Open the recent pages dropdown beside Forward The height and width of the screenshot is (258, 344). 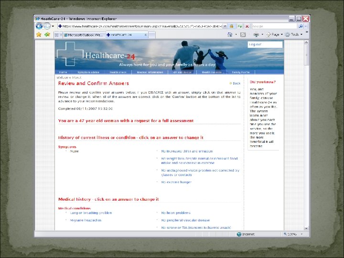[53, 26]
